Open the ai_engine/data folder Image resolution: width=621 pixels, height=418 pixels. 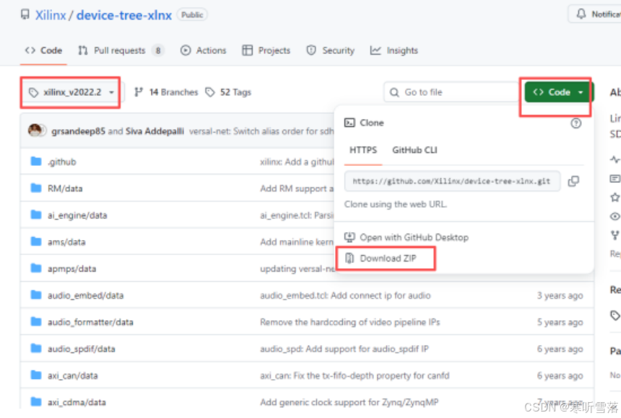(77, 215)
